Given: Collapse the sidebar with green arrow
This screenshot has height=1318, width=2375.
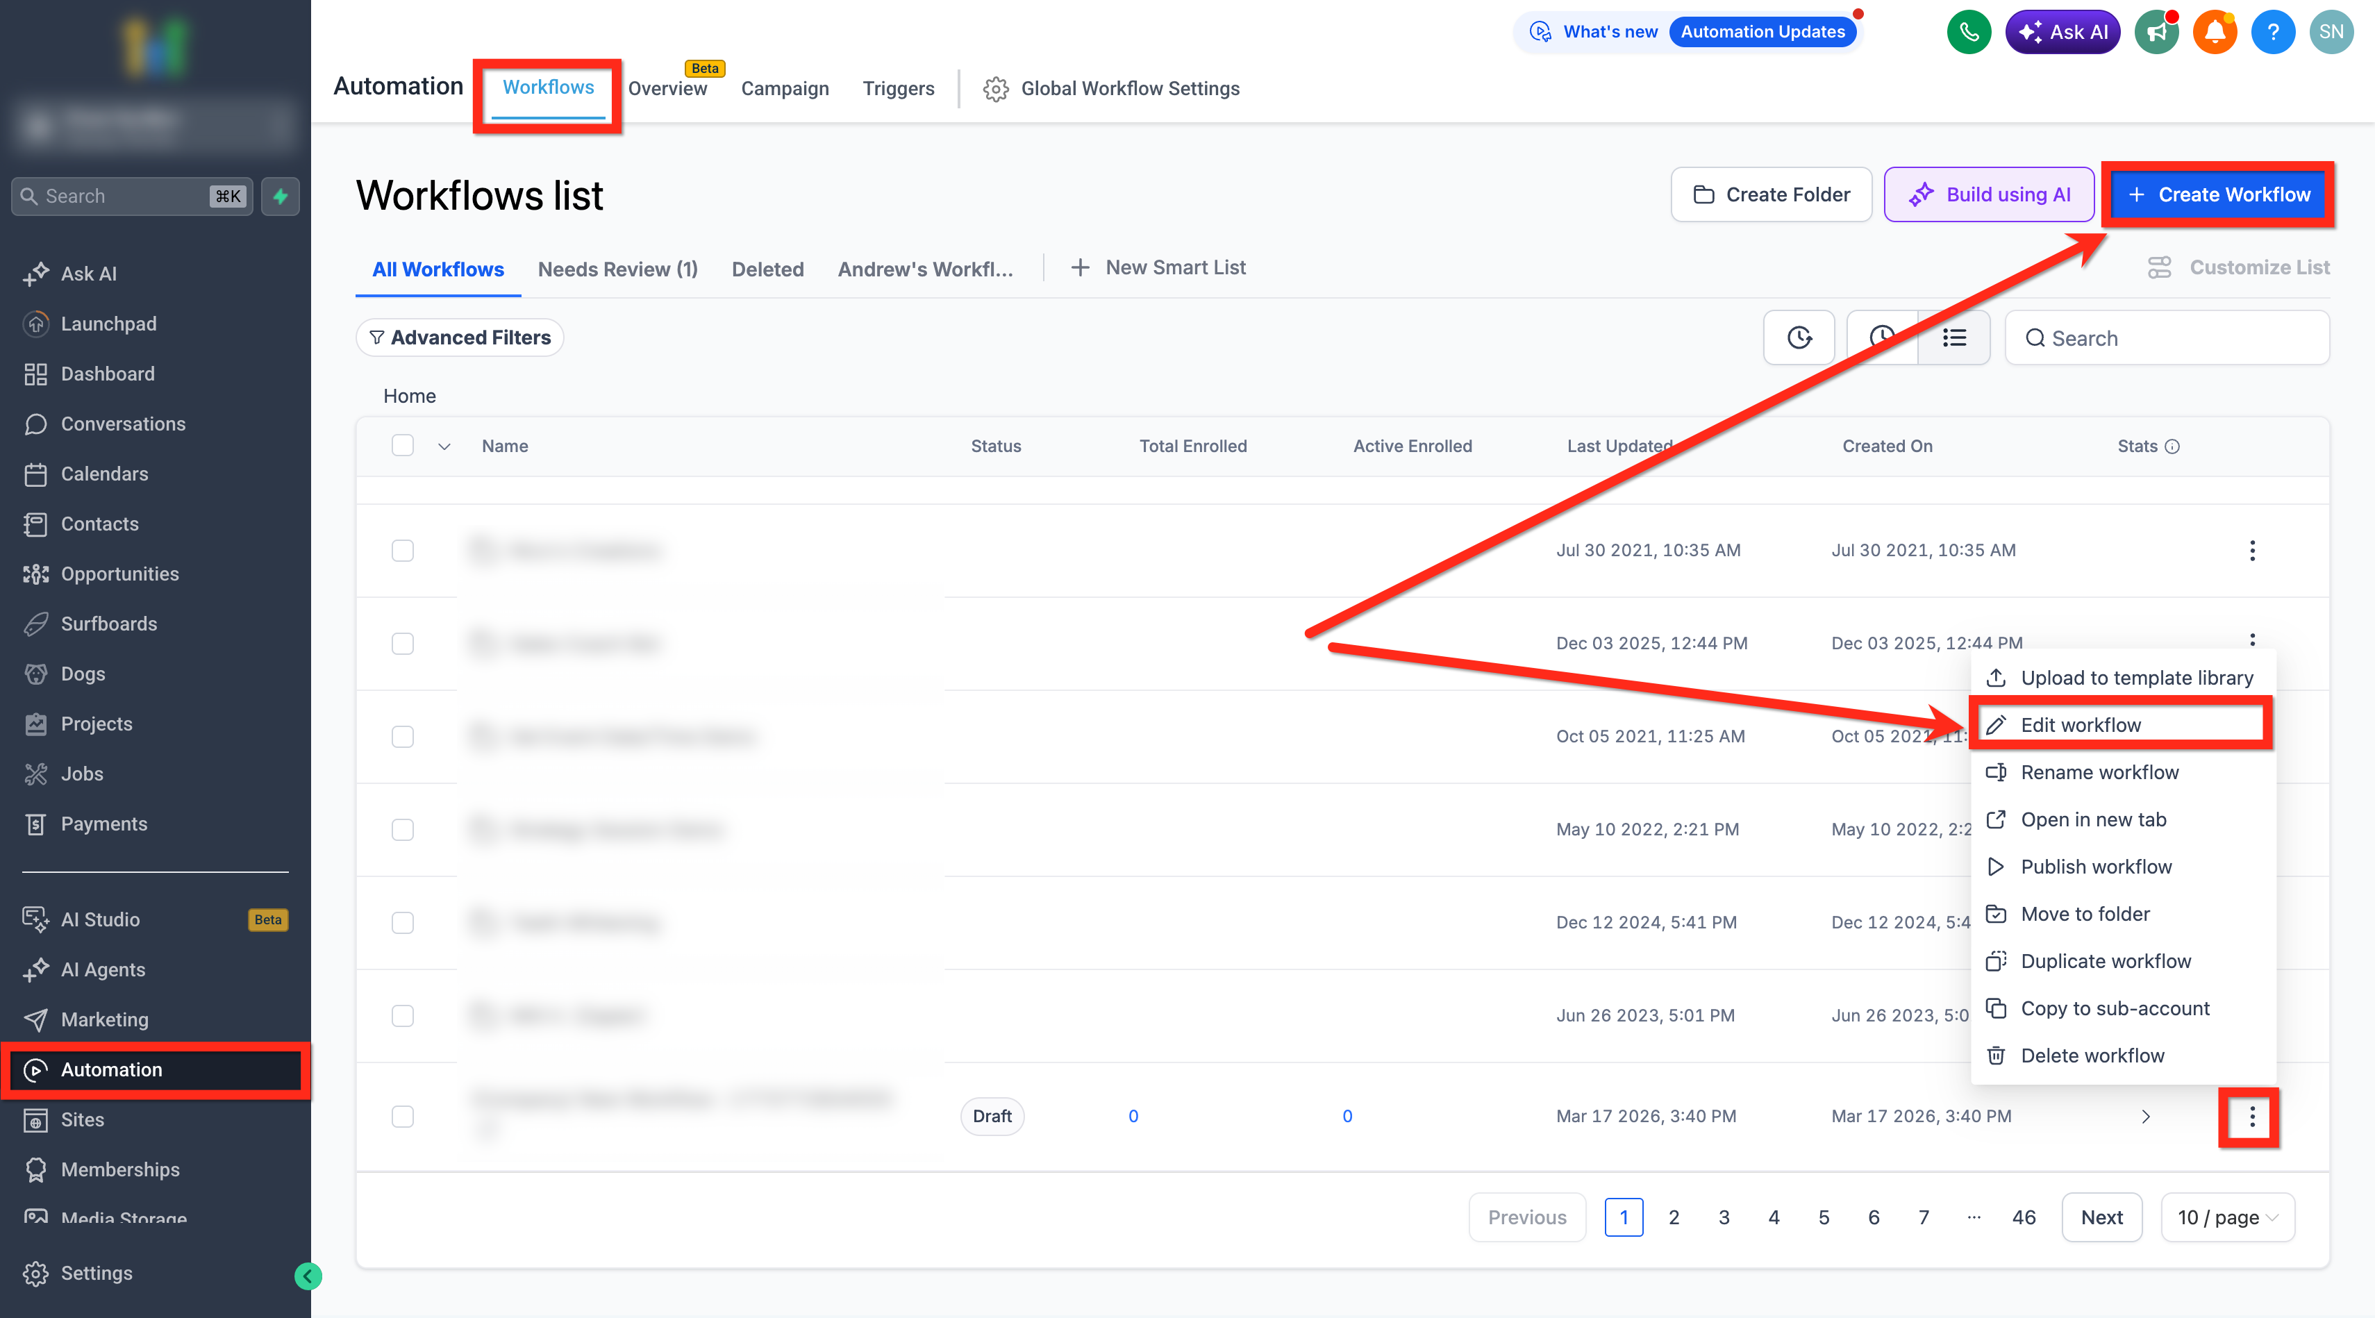Looking at the screenshot, I should tap(308, 1276).
